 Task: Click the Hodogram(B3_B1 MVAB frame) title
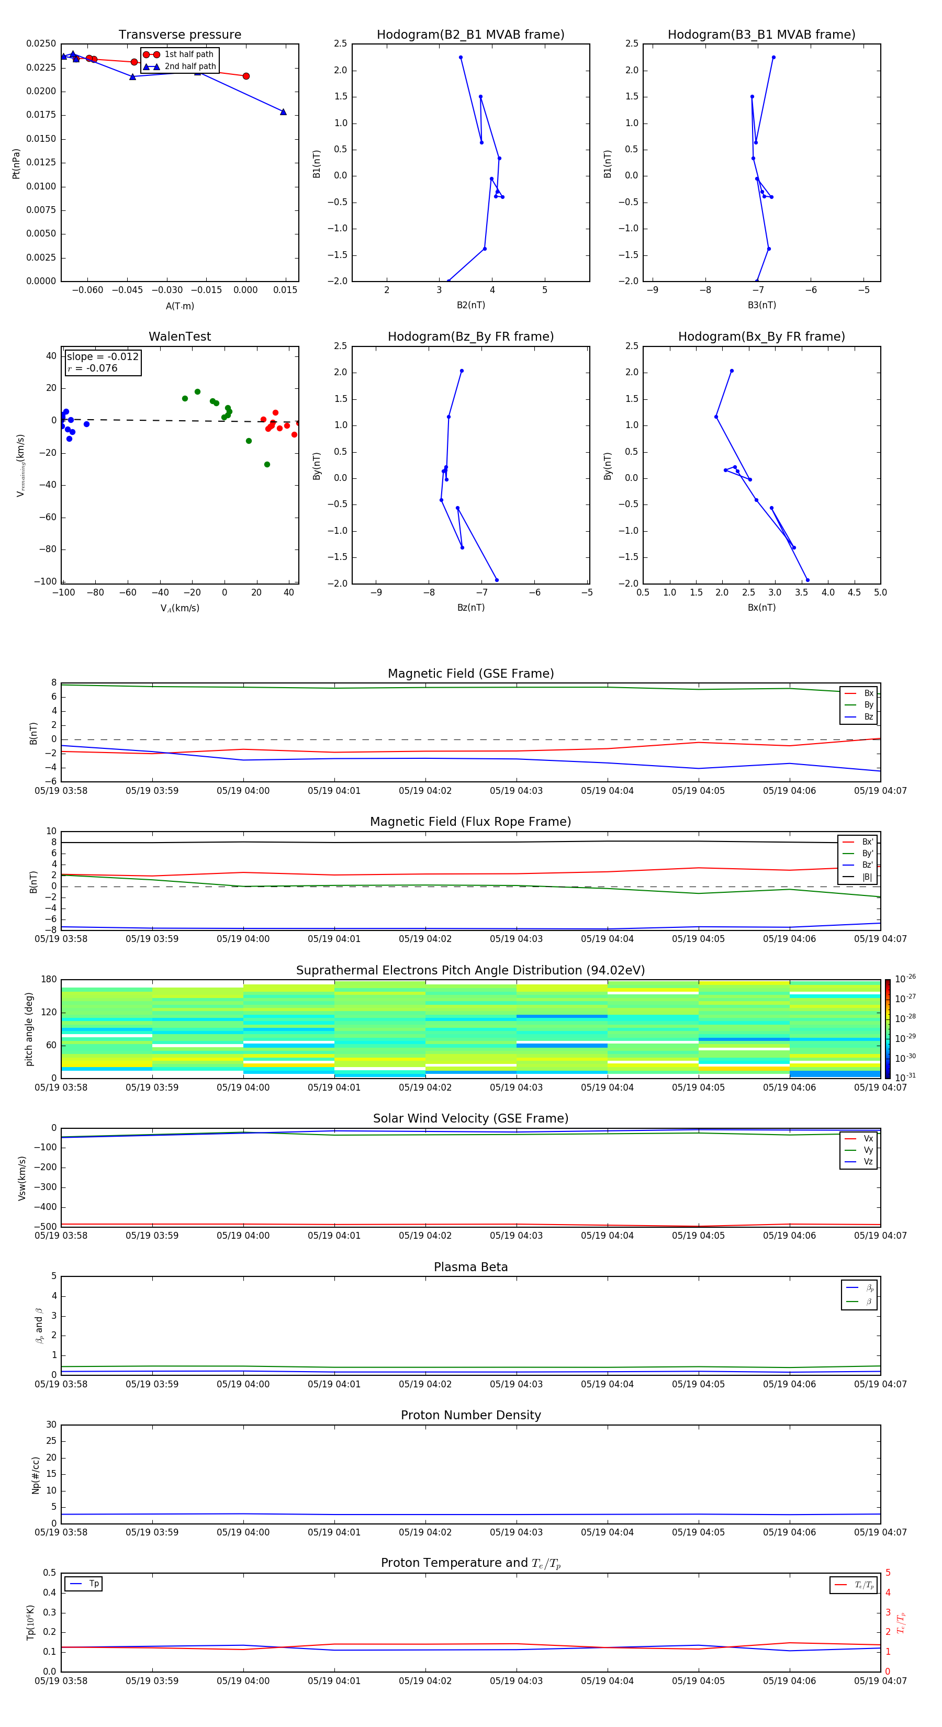coord(761,35)
